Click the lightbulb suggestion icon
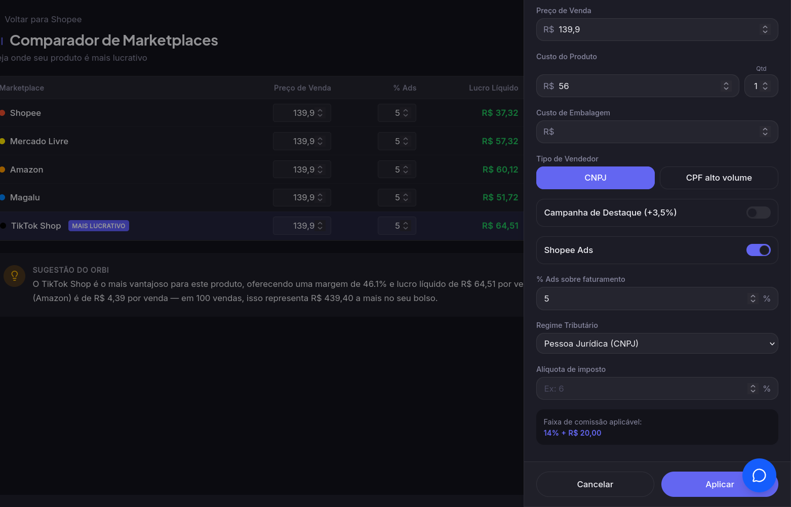Image resolution: width=791 pixels, height=507 pixels. pos(14,276)
